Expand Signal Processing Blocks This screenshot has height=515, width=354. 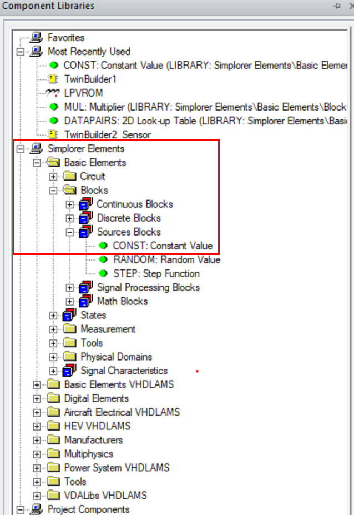coord(69,288)
